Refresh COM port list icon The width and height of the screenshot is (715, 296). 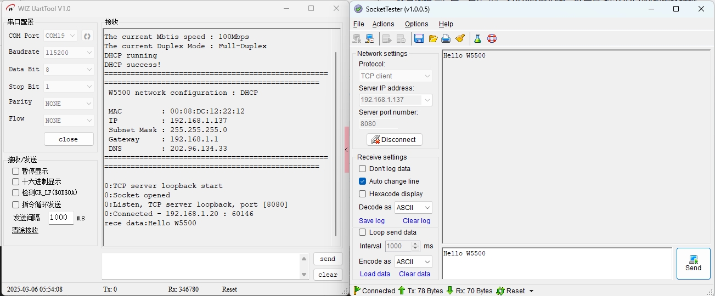pos(87,36)
